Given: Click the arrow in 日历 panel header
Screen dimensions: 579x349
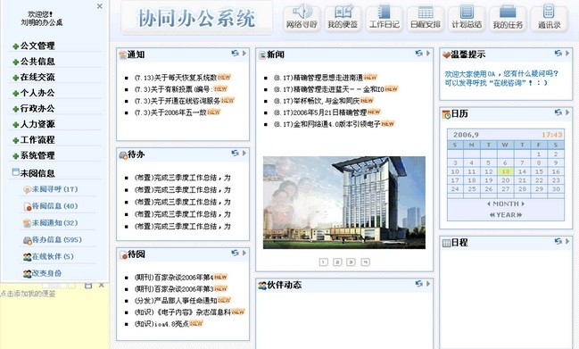Looking at the screenshot, I should [567, 112].
